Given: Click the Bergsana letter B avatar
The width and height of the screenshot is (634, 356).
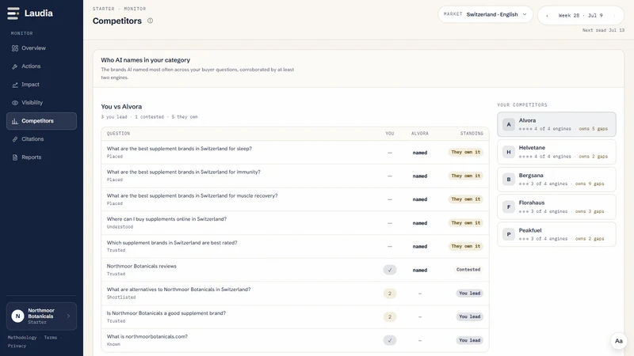Looking at the screenshot, I should pyautogui.click(x=509, y=180).
